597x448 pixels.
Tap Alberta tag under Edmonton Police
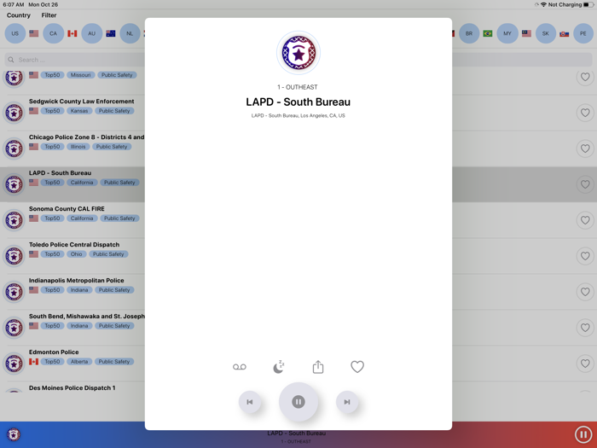(x=79, y=362)
